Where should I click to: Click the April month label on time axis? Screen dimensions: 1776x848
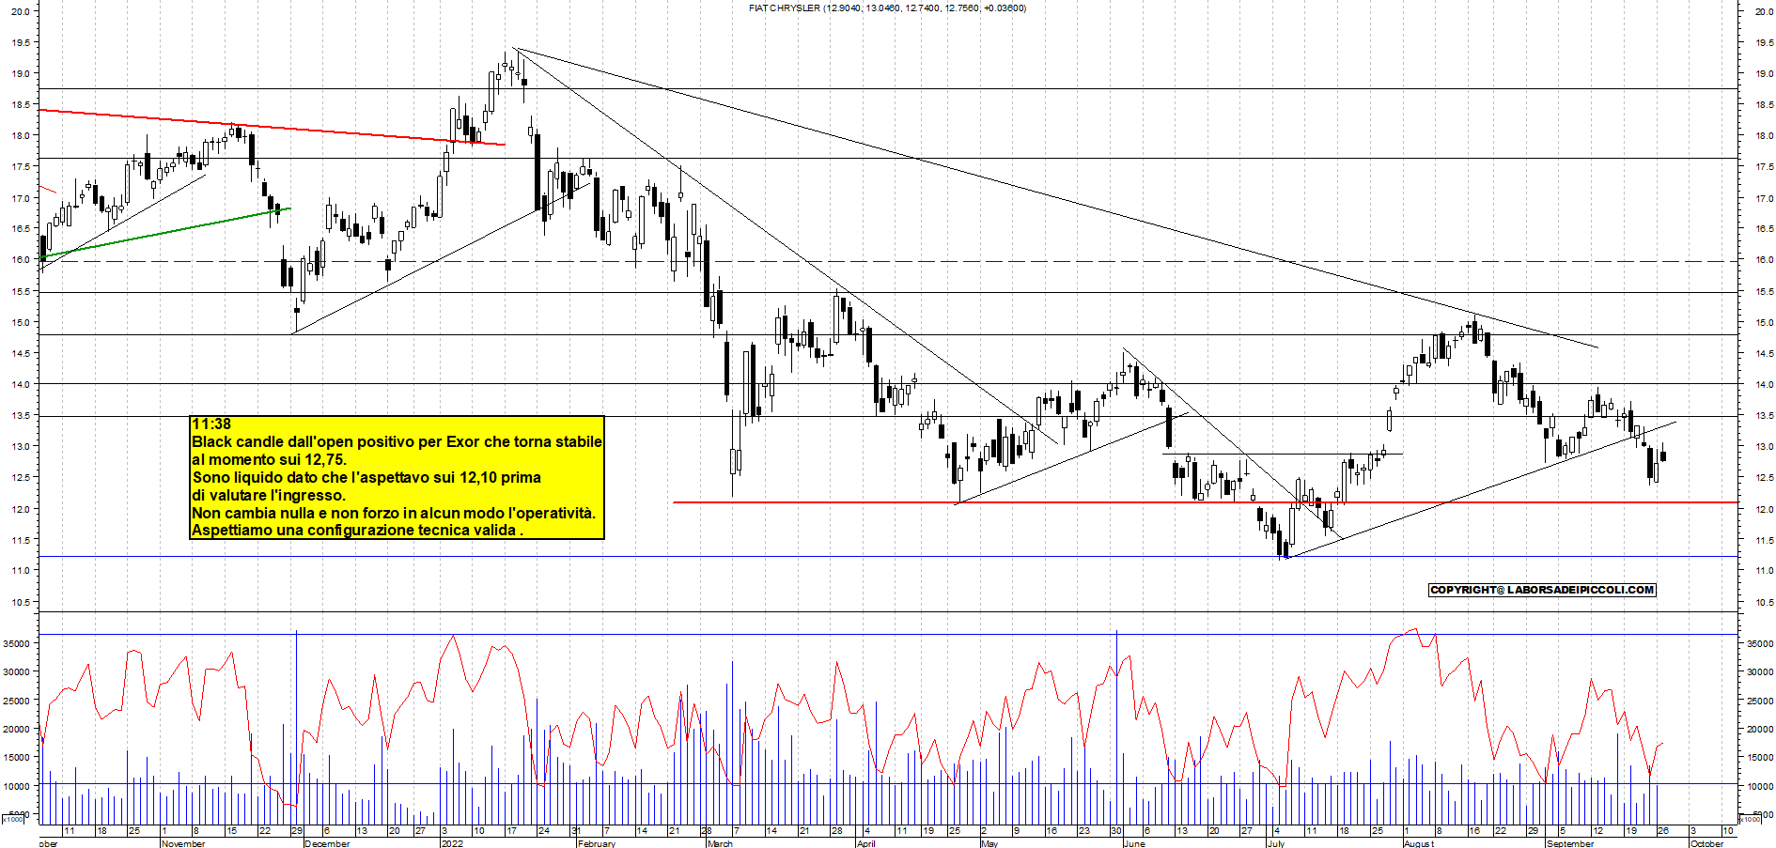(866, 843)
